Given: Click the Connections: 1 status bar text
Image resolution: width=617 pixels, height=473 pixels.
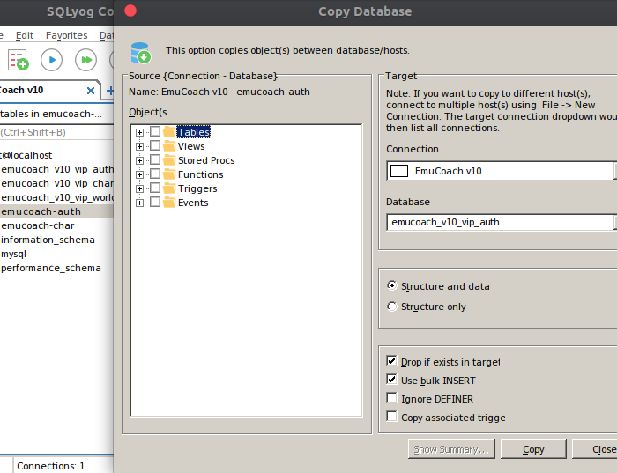Looking at the screenshot, I should point(50,466).
